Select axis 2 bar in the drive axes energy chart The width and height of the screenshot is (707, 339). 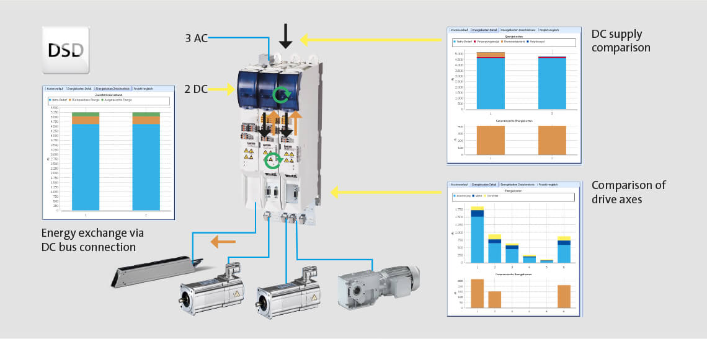pyautogui.click(x=495, y=249)
